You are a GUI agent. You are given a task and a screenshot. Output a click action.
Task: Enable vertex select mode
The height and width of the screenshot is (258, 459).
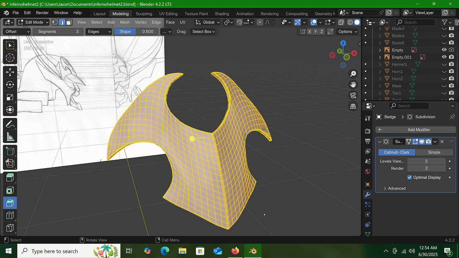(55, 22)
